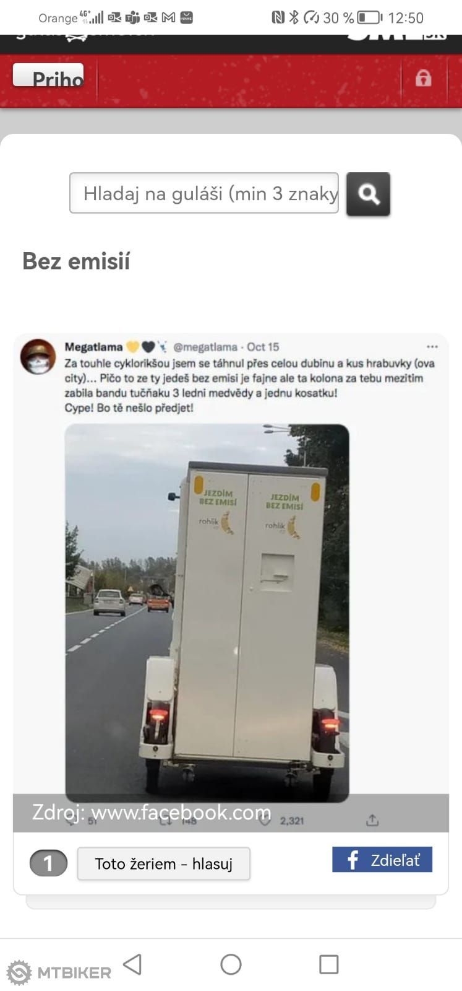
Task: Open the lock login icon
Action: 423,78
